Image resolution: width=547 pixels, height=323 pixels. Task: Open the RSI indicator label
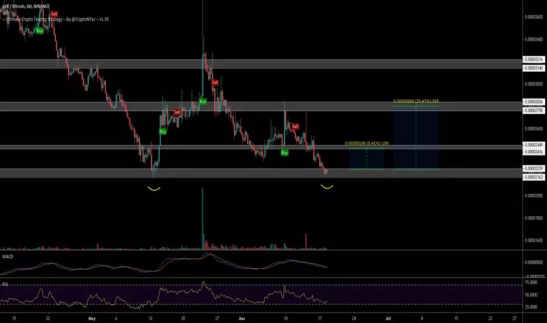click(5, 285)
